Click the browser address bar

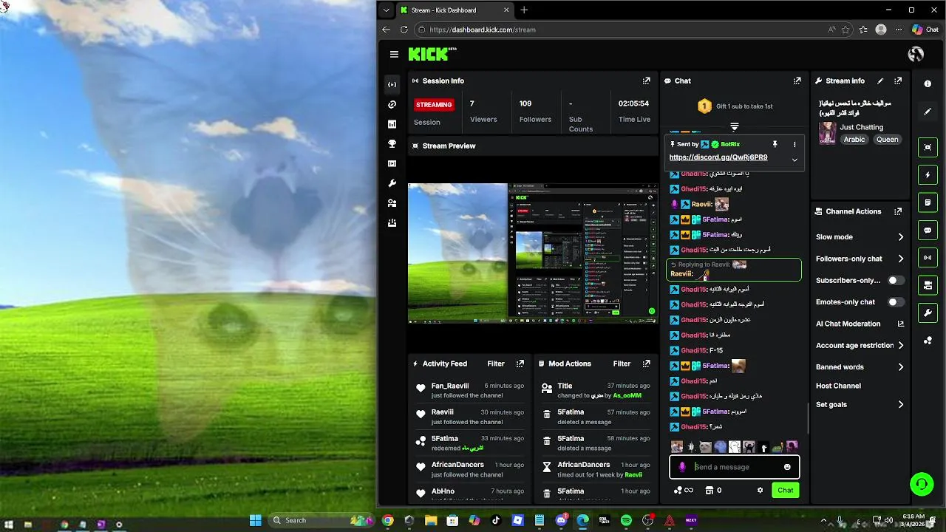[621, 30]
